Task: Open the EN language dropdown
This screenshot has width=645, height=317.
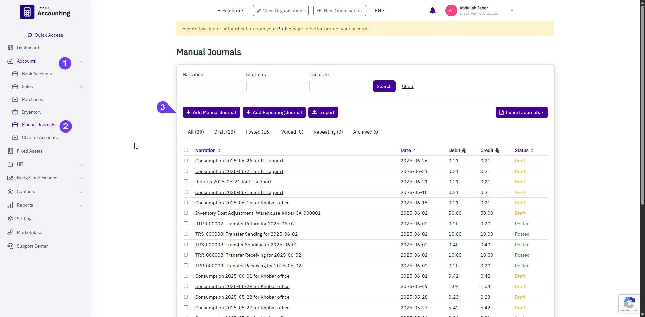Action: coord(379,10)
